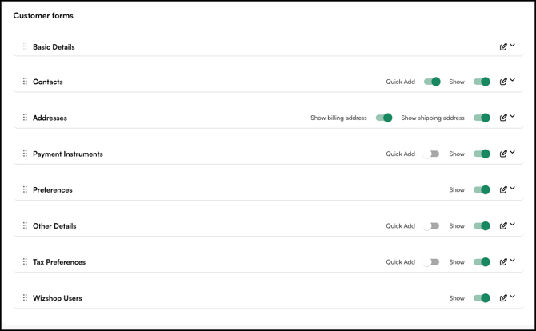The height and width of the screenshot is (331, 536).
Task: Expand the Preferences section chevron
Action: click(513, 189)
